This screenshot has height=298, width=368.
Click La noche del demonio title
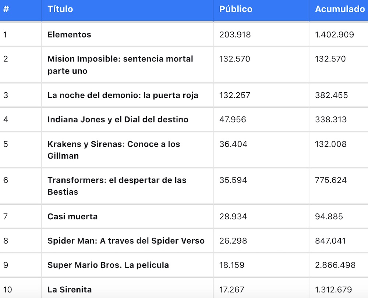[123, 95]
